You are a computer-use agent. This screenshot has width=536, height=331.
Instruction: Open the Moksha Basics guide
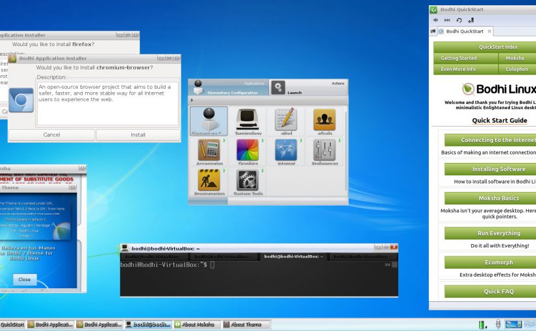click(x=490, y=198)
